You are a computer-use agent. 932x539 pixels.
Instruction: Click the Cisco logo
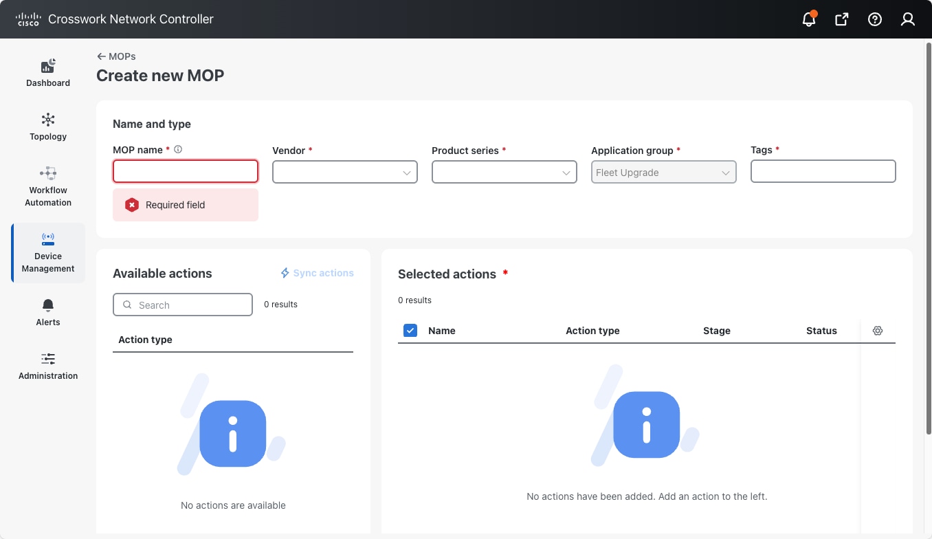pos(28,19)
